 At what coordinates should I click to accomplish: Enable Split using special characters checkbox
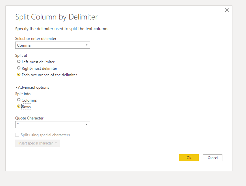(x=17, y=135)
